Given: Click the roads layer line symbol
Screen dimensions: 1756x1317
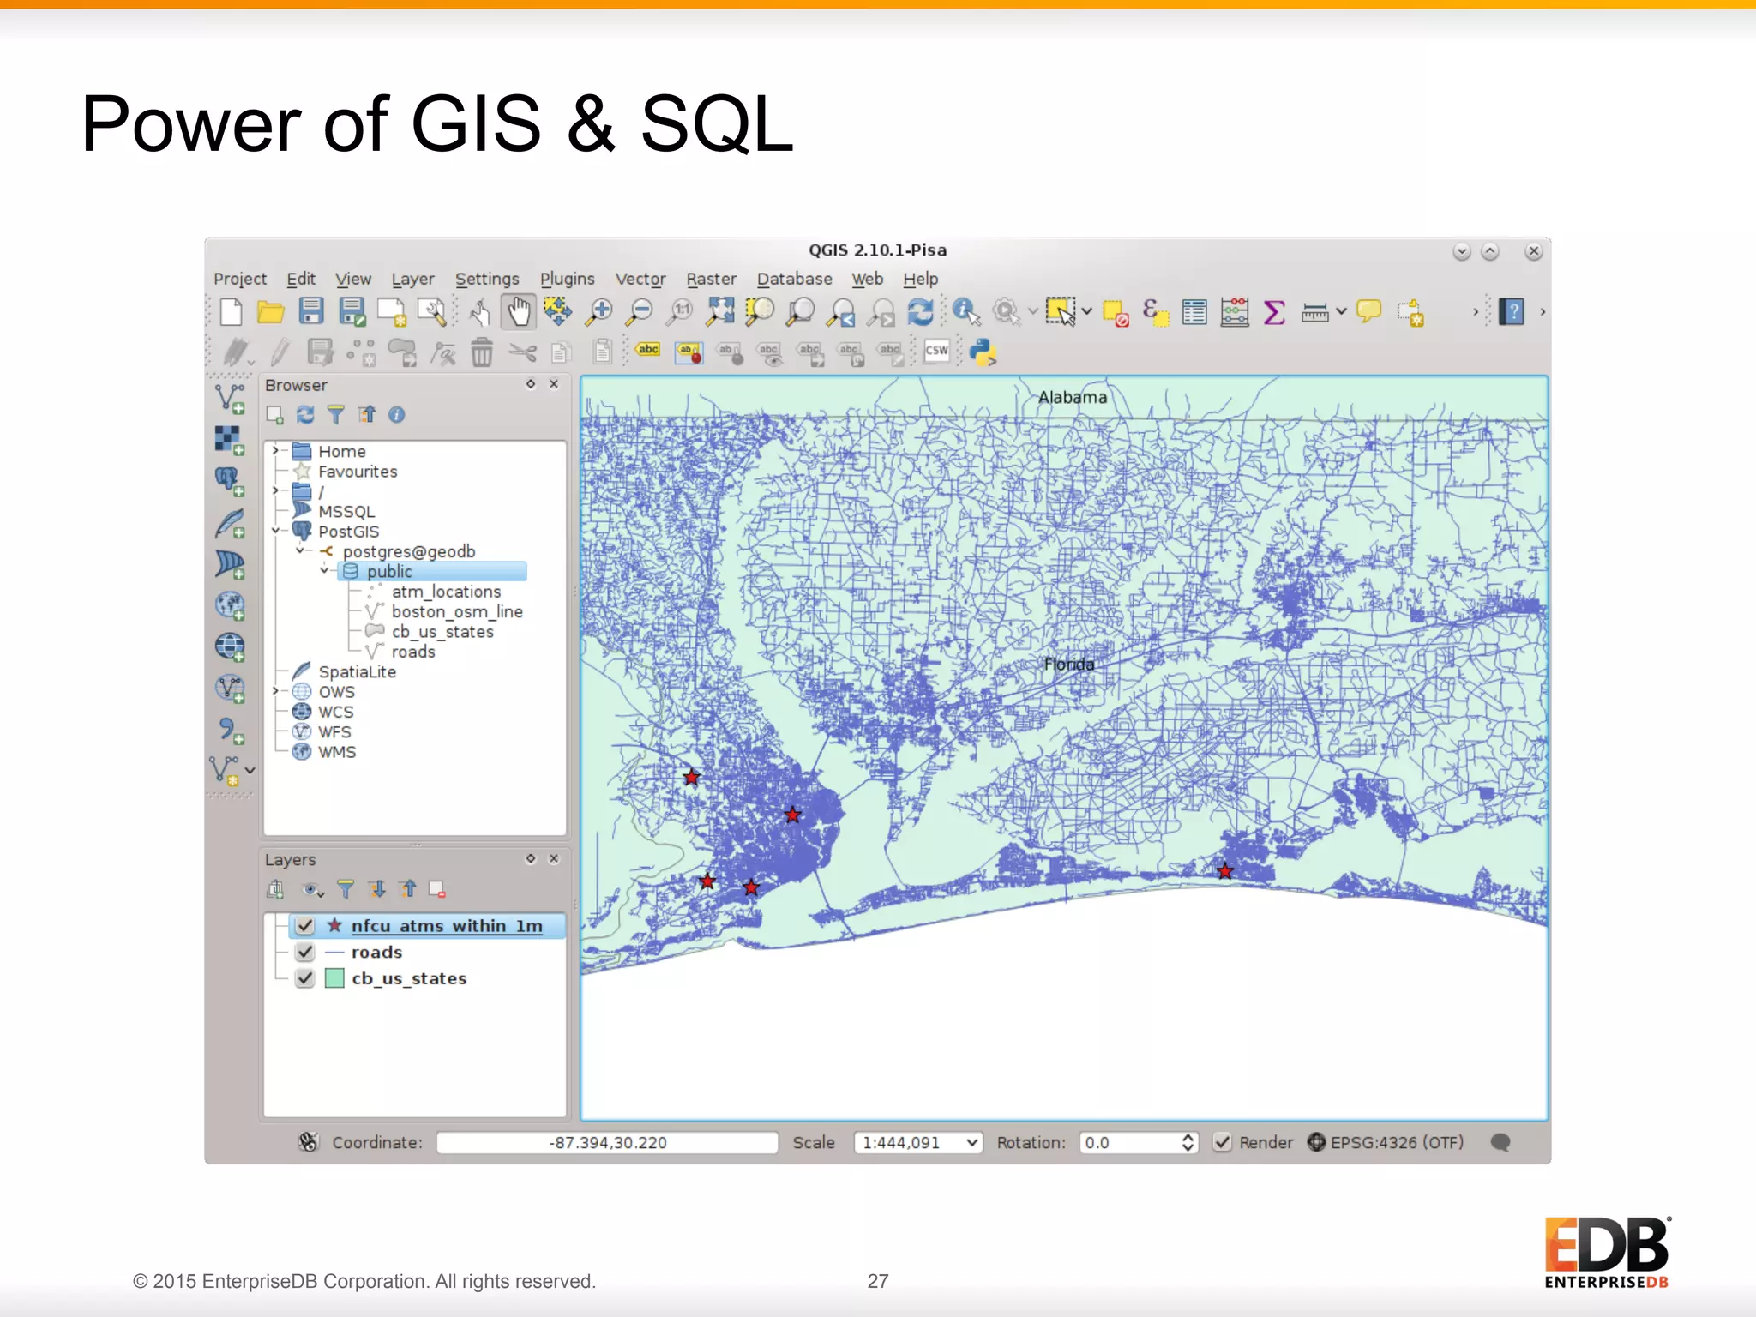Looking at the screenshot, I should pyautogui.click(x=334, y=953).
